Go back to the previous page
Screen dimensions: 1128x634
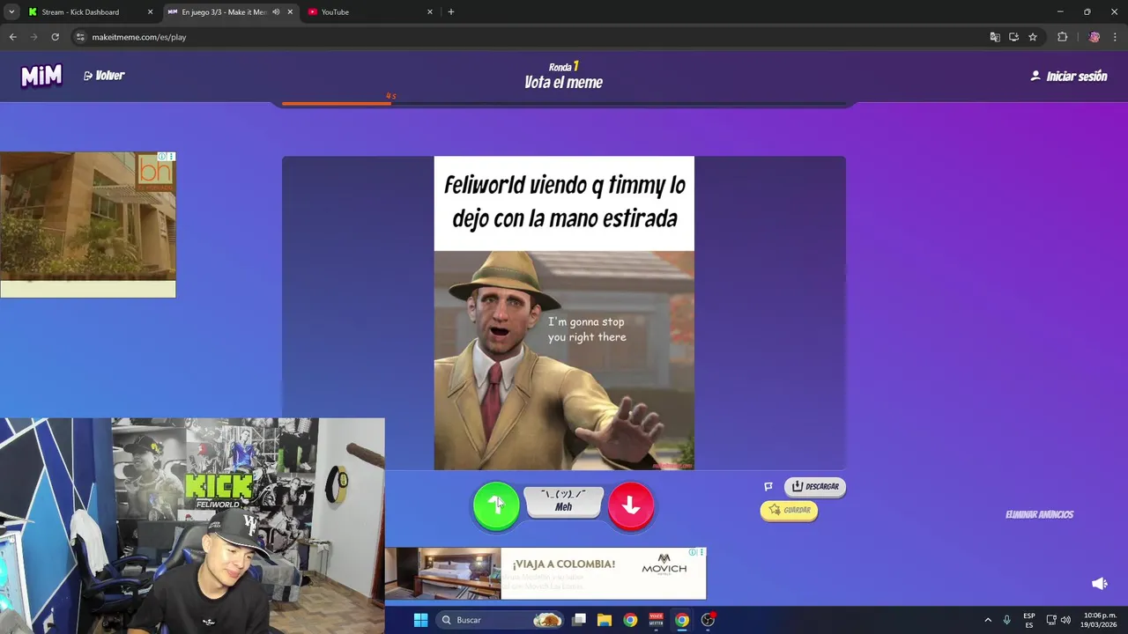click(x=12, y=37)
